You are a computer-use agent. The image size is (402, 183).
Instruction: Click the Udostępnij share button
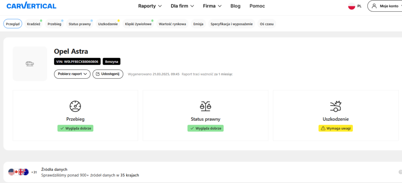pos(108,74)
